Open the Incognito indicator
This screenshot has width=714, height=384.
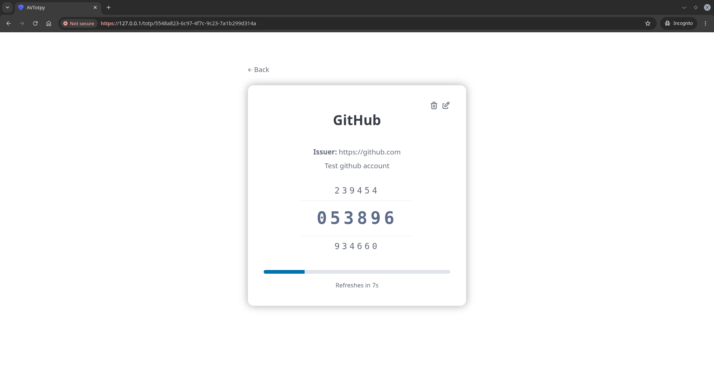coord(679,23)
